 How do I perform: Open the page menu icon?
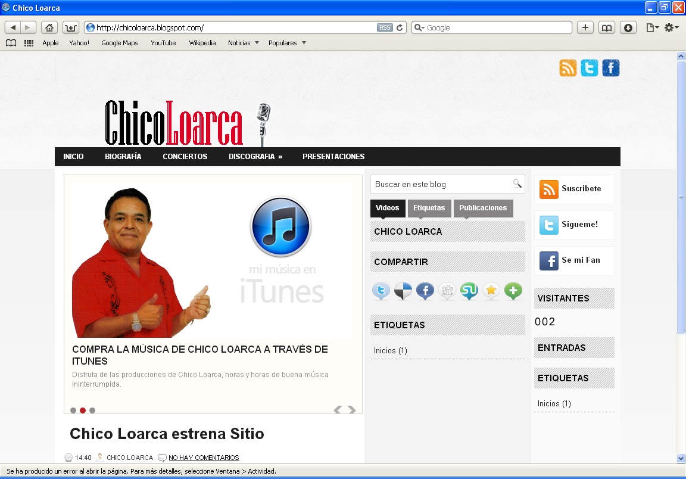click(652, 27)
